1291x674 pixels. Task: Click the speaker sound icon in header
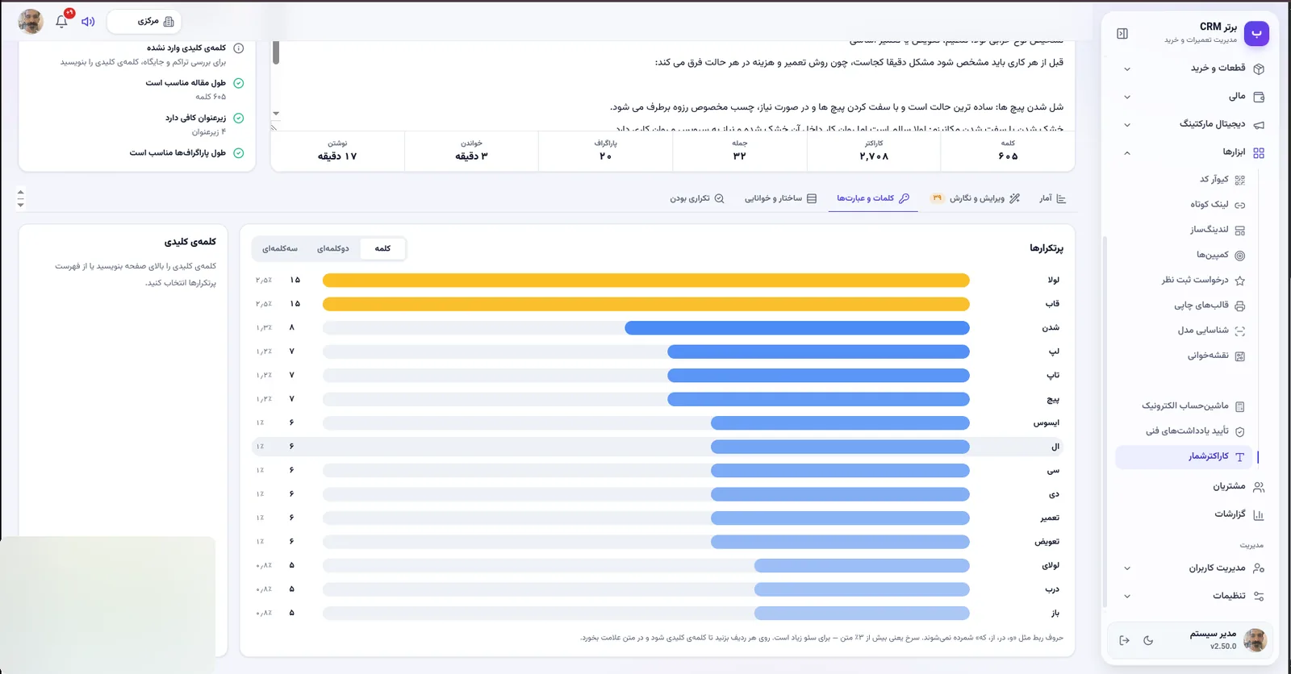tap(88, 22)
